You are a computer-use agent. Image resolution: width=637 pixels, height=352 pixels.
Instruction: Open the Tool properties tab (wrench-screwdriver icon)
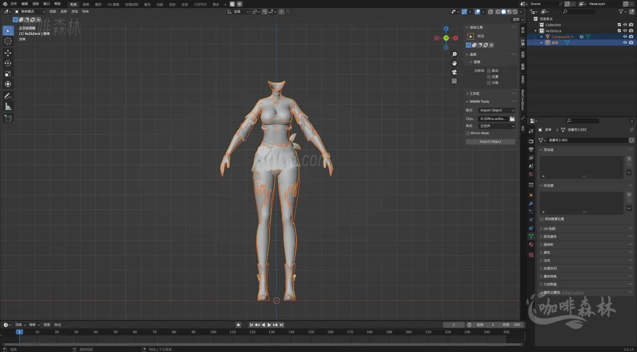[531, 131]
